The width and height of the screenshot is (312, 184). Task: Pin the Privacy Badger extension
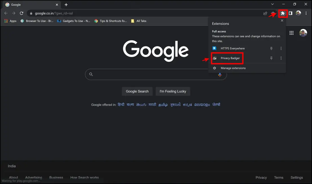coord(271,58)
